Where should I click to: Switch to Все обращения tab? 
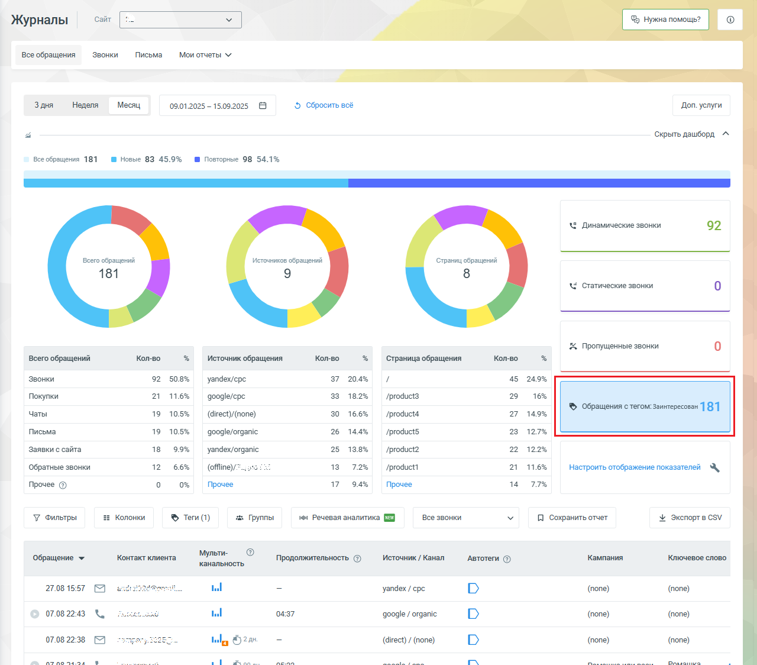click(x=48, y=55)
